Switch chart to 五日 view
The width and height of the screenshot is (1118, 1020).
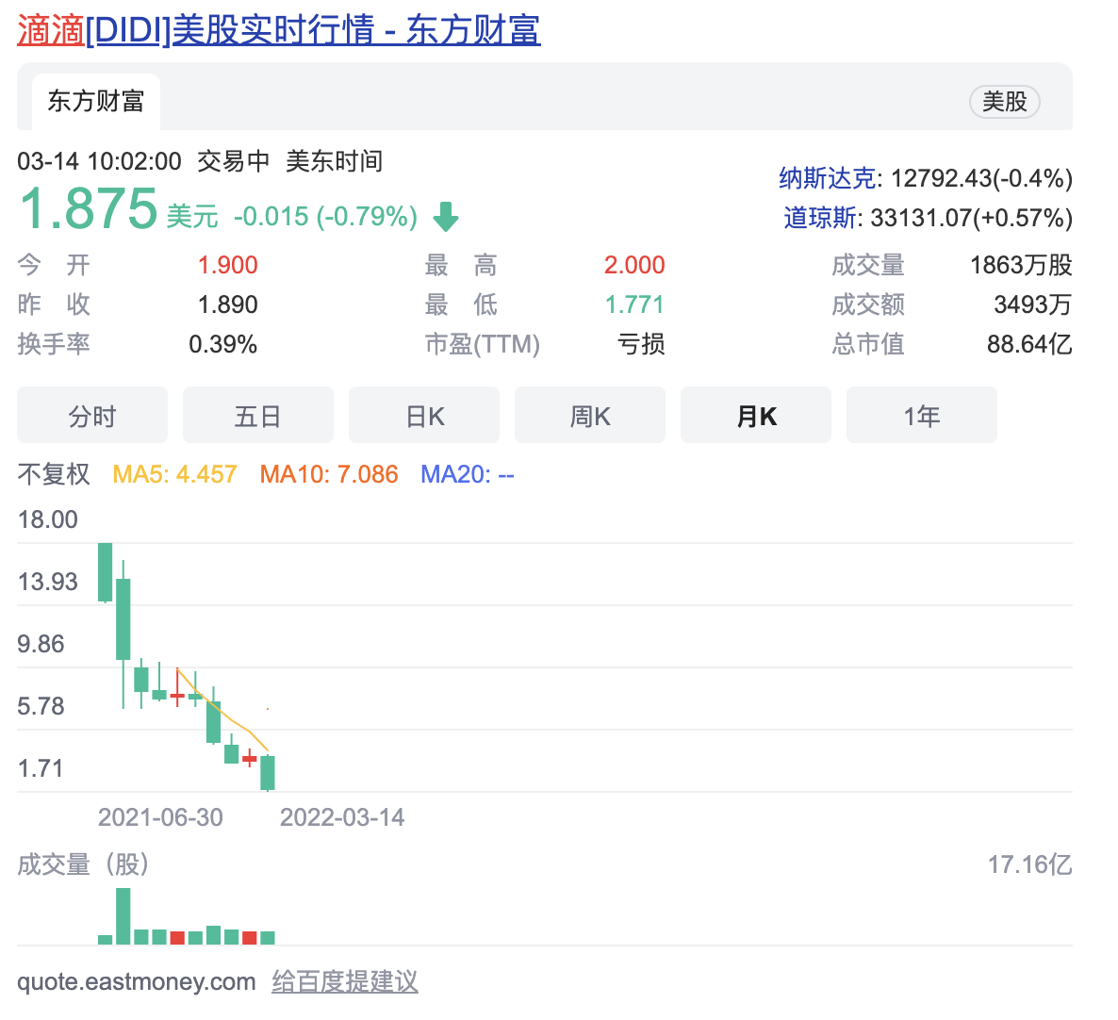tap(258, 416)
